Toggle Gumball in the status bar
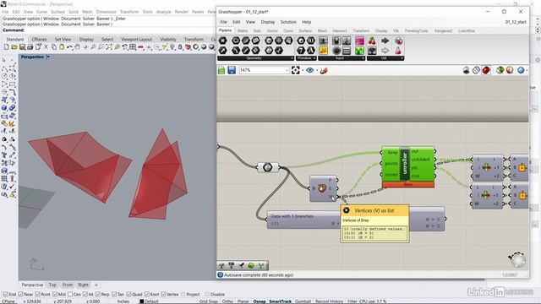 (303, 301)
